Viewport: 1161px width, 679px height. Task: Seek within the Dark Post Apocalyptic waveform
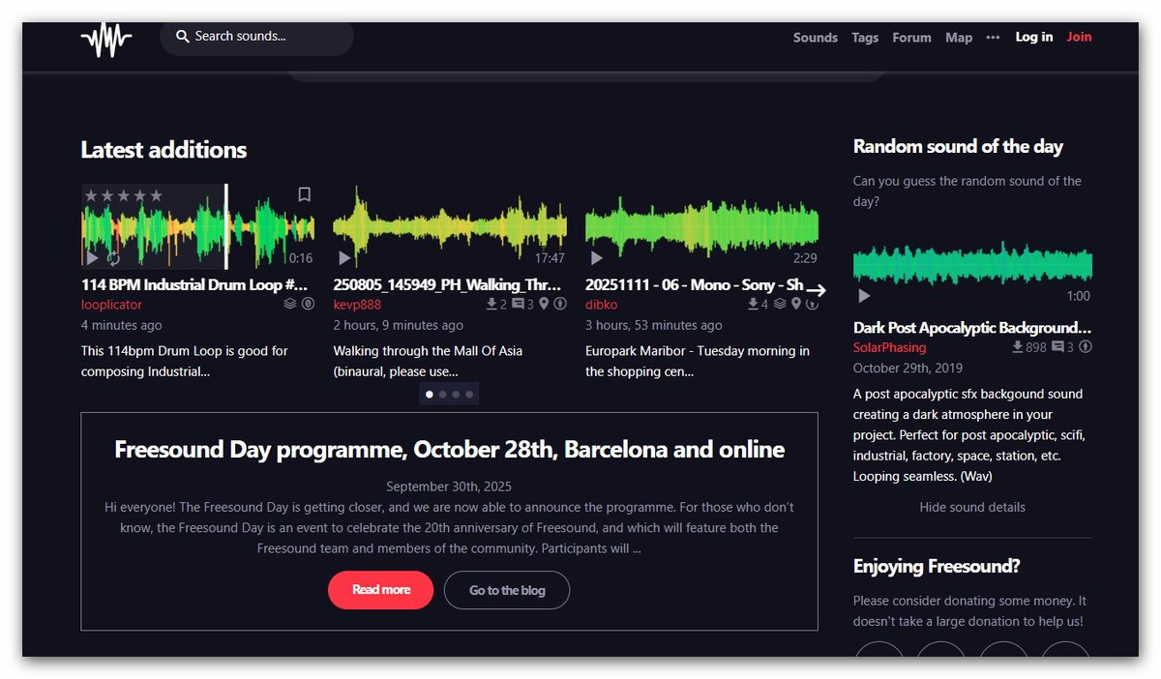972,263
